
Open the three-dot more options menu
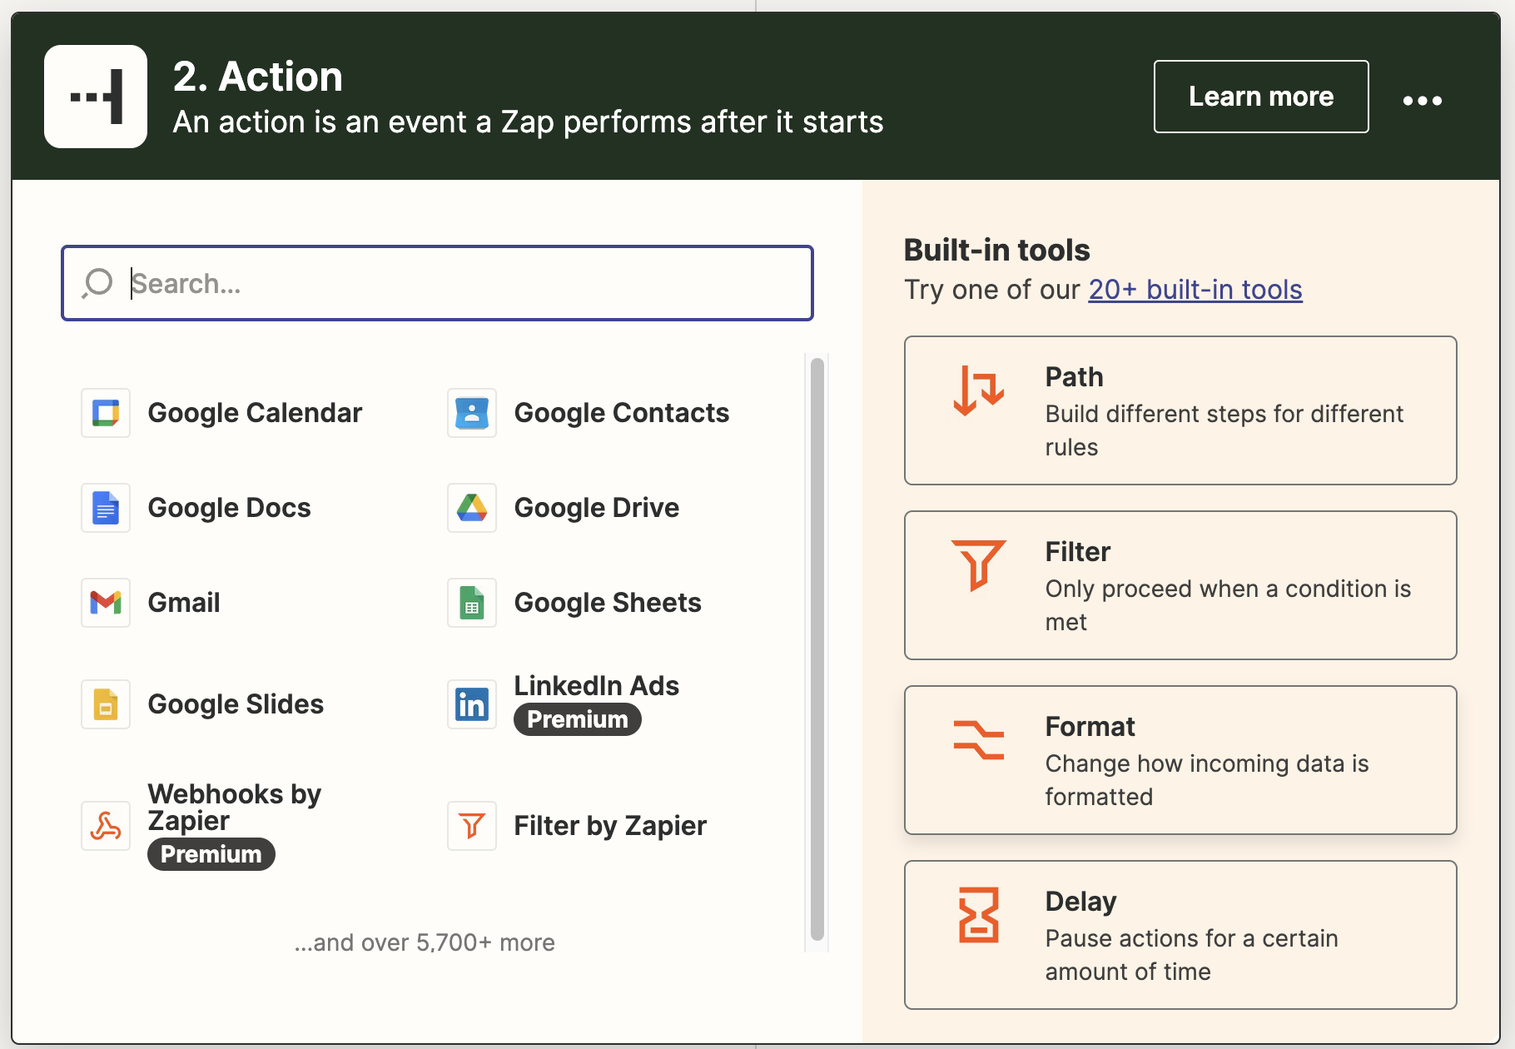coord(1422,100)
